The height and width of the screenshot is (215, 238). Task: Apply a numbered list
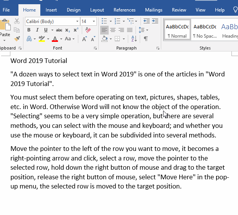point(117,21)
